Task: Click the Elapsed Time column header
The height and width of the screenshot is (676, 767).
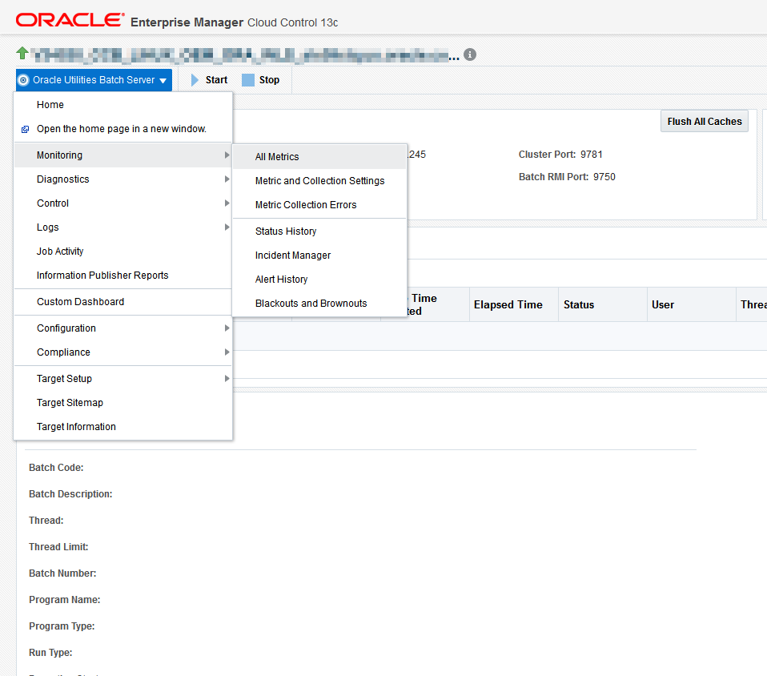Action: tap(514, 304)
